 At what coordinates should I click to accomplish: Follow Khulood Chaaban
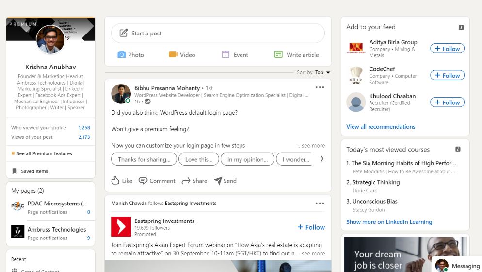point(447,102)
